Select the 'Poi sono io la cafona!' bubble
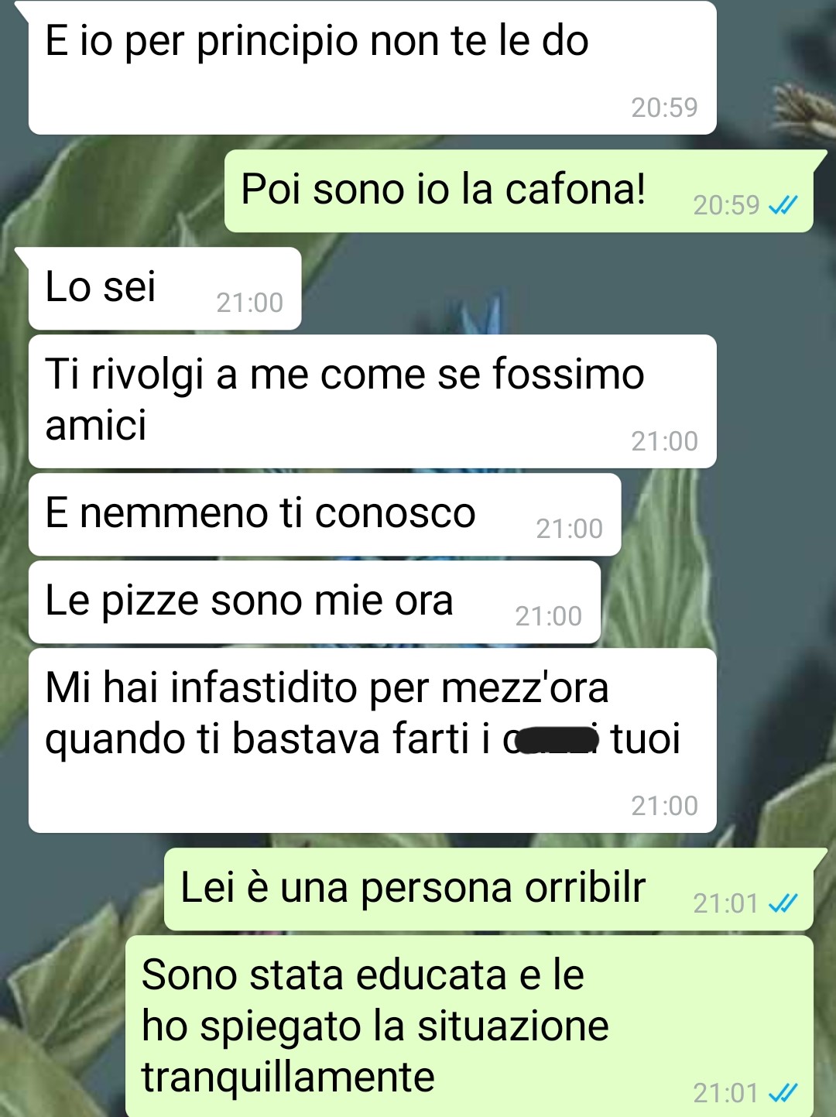The image size is (836, 1117). (x=519, y=191)
